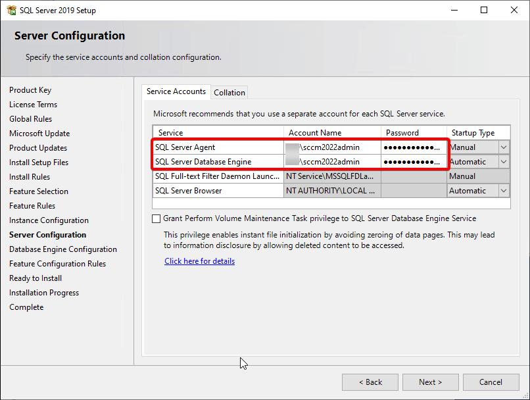The width and height of the screenshot is (530, 400).
Task: Open Startup Type dropdown for SQL Server Browser
Action: [504, 191]
